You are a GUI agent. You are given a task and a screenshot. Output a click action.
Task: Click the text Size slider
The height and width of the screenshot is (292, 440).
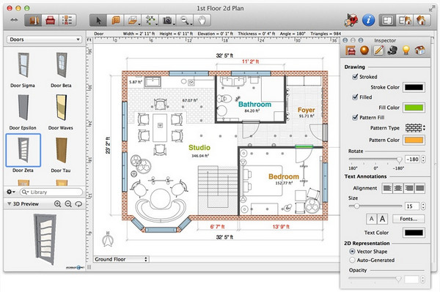coord(375,206)
